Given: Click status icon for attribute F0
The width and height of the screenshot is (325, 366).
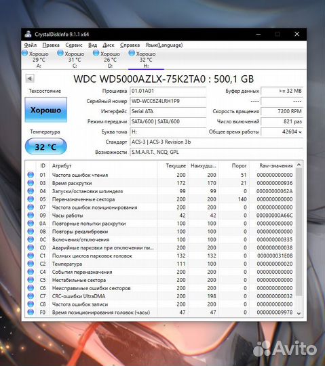Looking at the screenshot, I should click(x=31, y=312).
